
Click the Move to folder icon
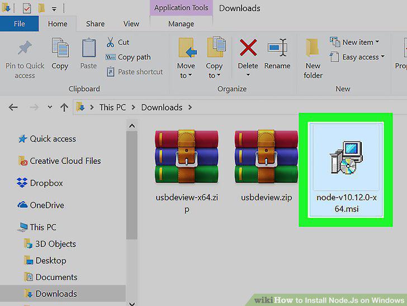click(x=187, y=48)
